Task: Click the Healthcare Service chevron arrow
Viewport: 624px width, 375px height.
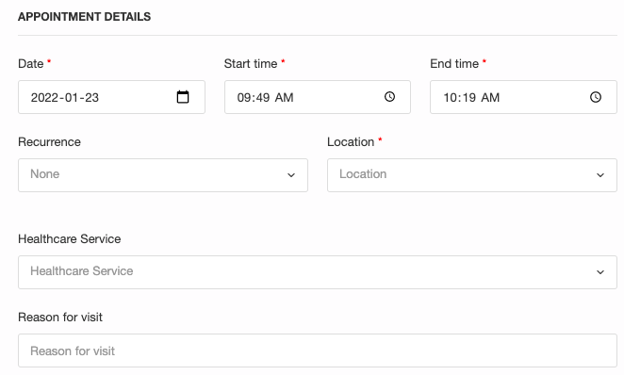Action: click(600, 272)
